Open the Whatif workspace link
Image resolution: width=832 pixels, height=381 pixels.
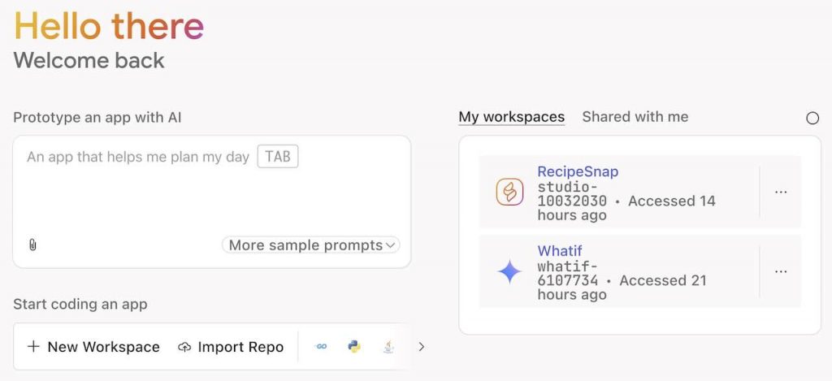point(560,250)
